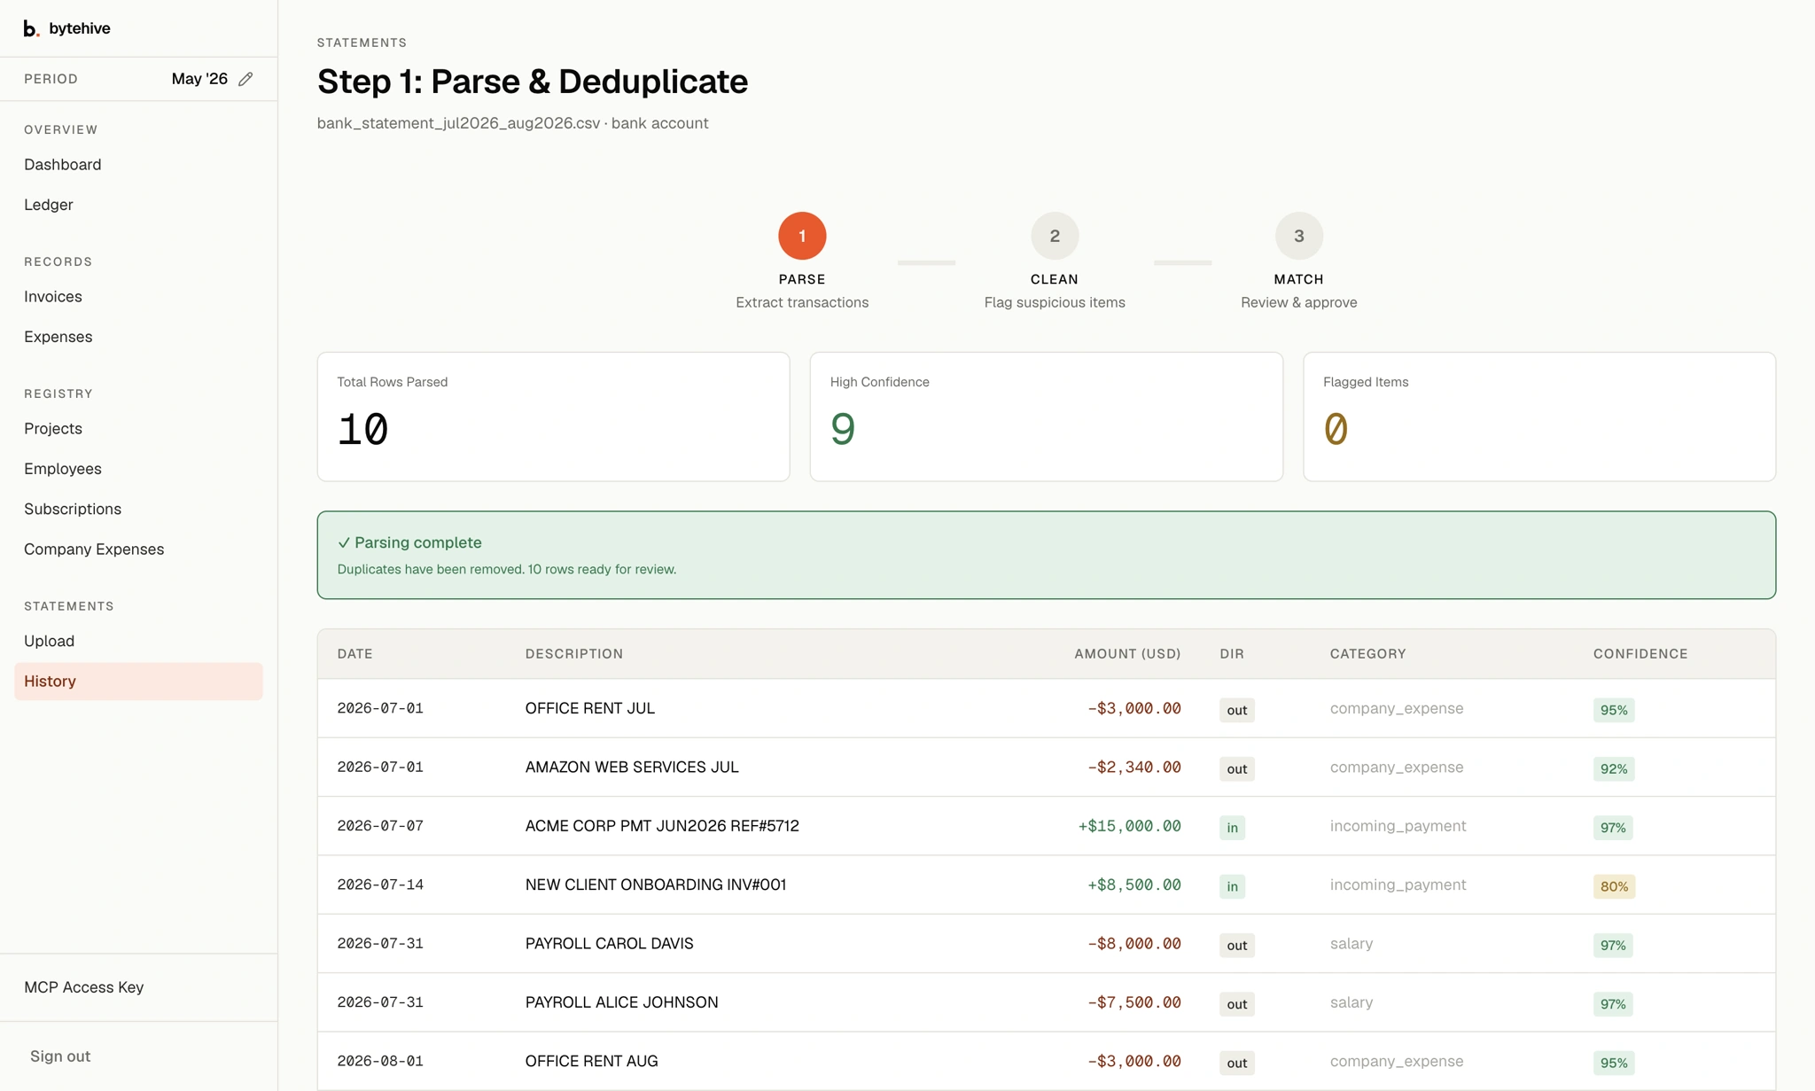1815x1091 pixels.
Task: Sort by Amount (USD) column header
Action: tap(1127, 654)
